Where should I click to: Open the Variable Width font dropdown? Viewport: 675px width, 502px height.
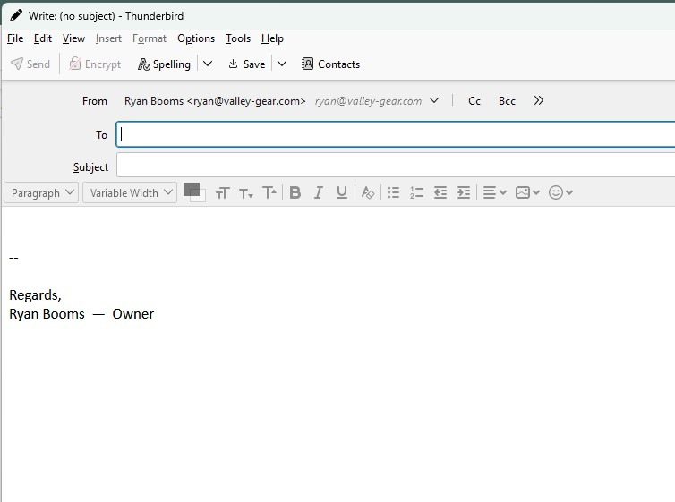130,192
